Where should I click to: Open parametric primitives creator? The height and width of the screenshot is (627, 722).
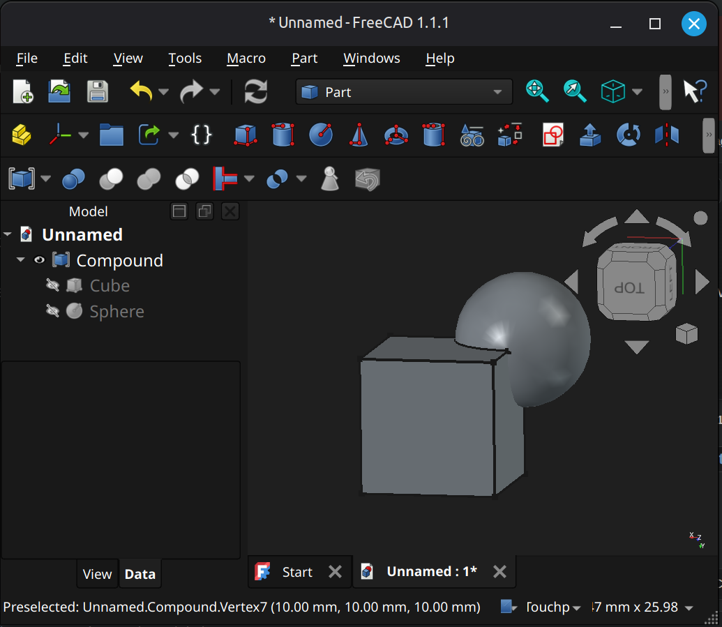click(472, 135)
